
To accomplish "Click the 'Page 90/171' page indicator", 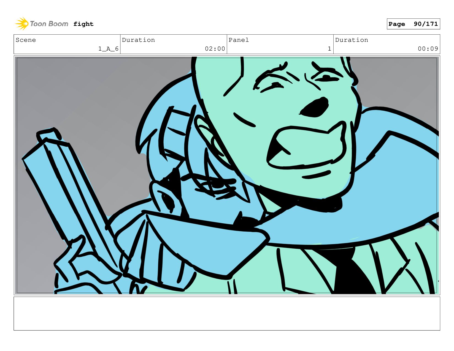I will (413, 24).
